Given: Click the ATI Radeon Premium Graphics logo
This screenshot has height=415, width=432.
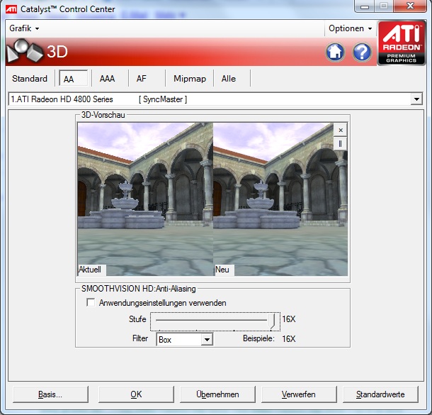Looking at the screenshot, I should click(402, 44).
